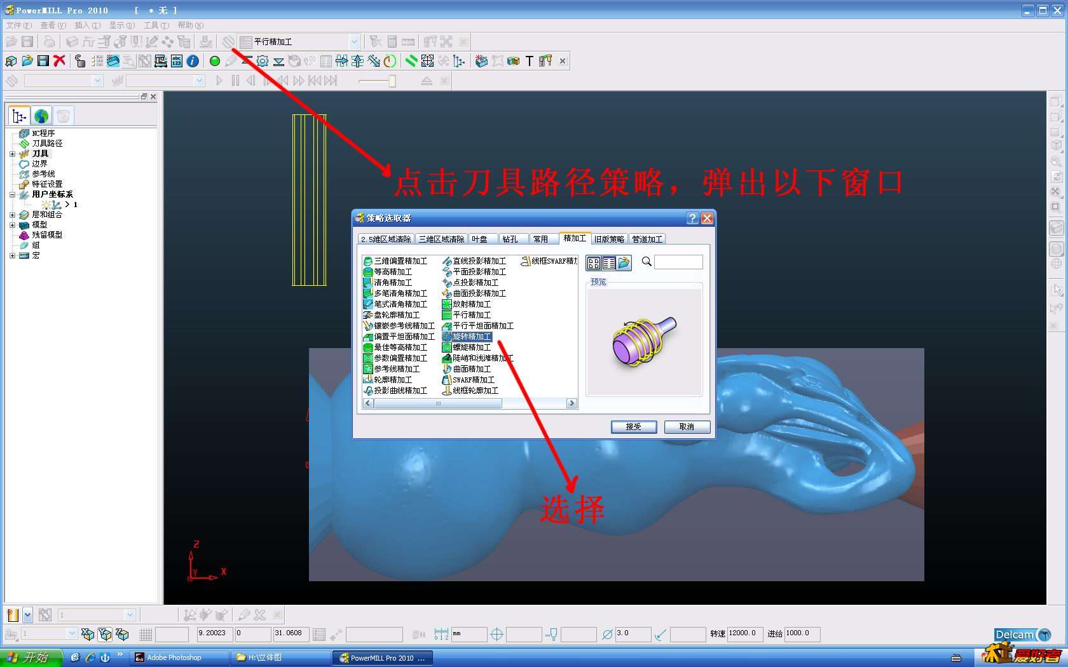
Task: Click the crosshair target icon in status bar
Action: pyautogui.click(x=497, y=634)
